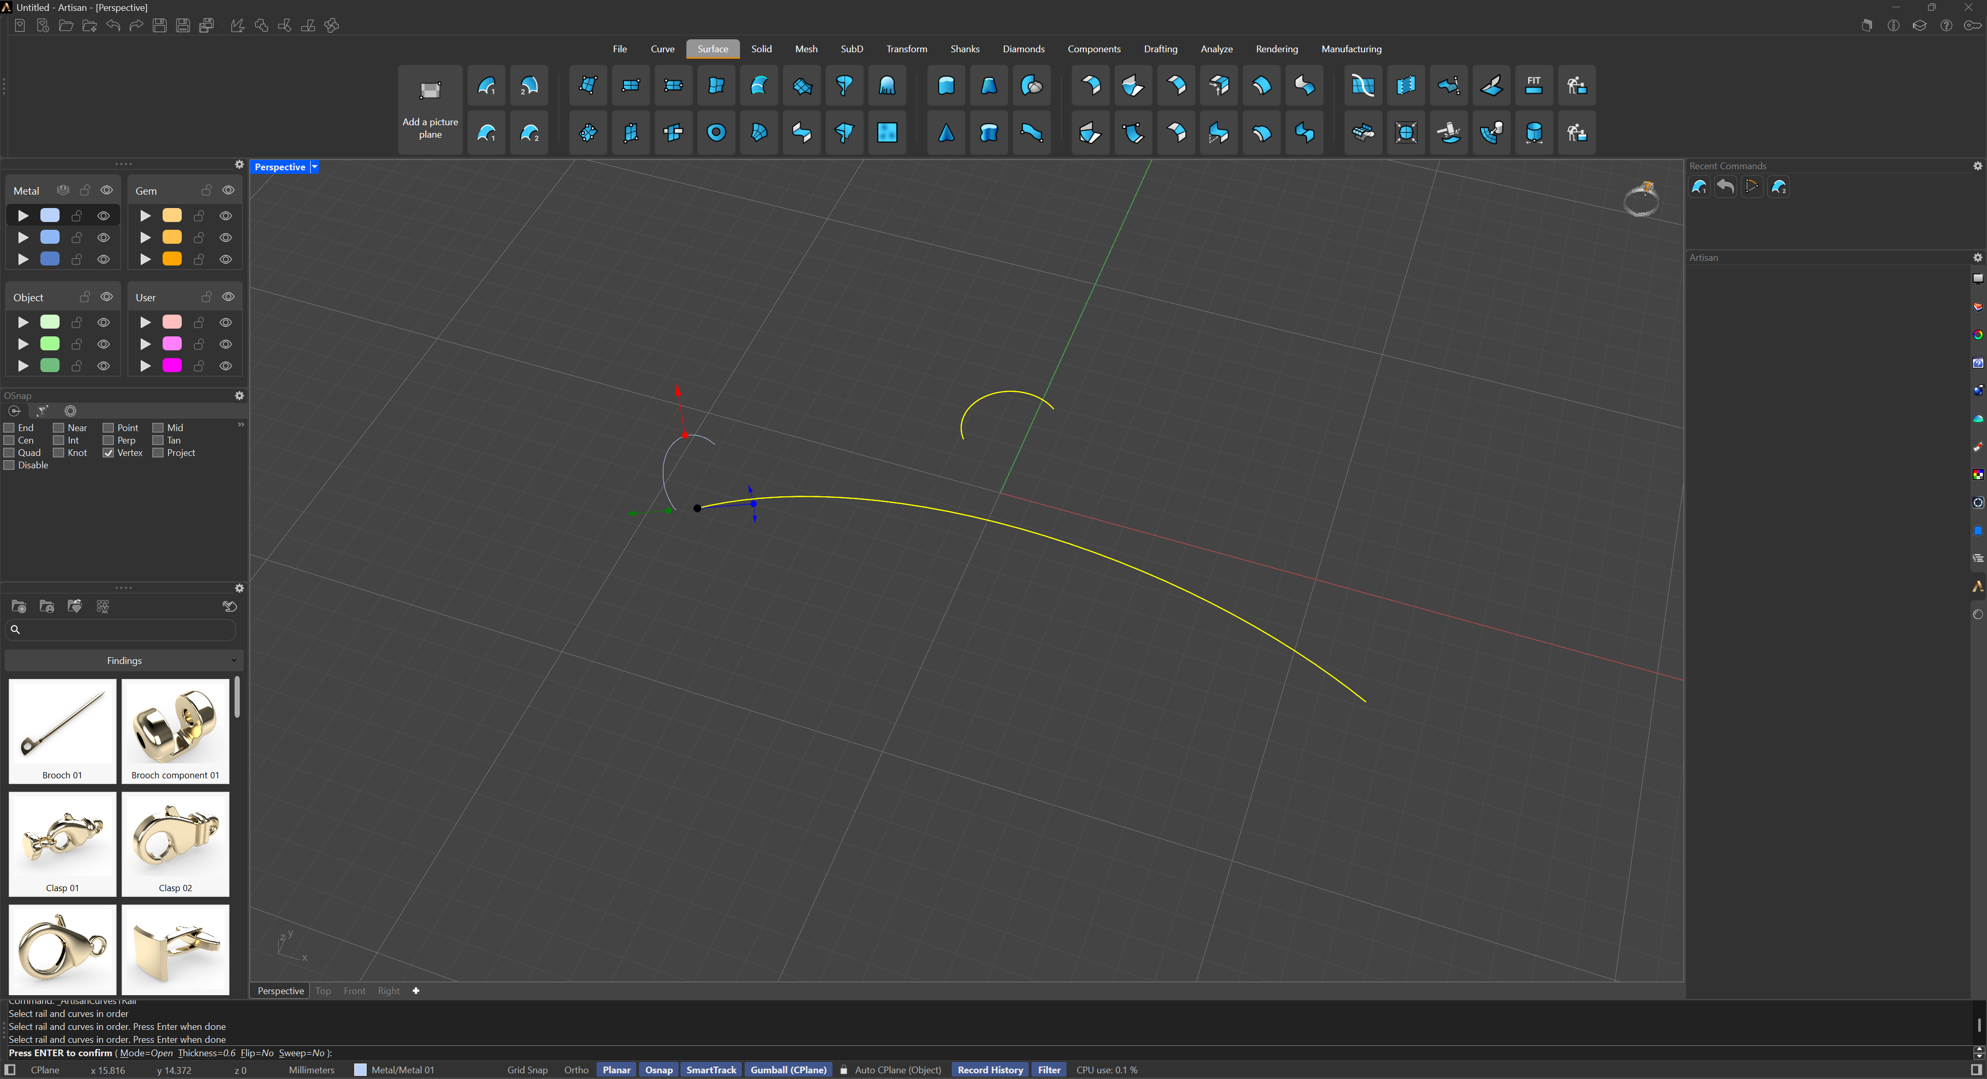1987x1079 pixels.
Task: Click the open folder icon in top toolbar
Action: click(x=66, y=25)
